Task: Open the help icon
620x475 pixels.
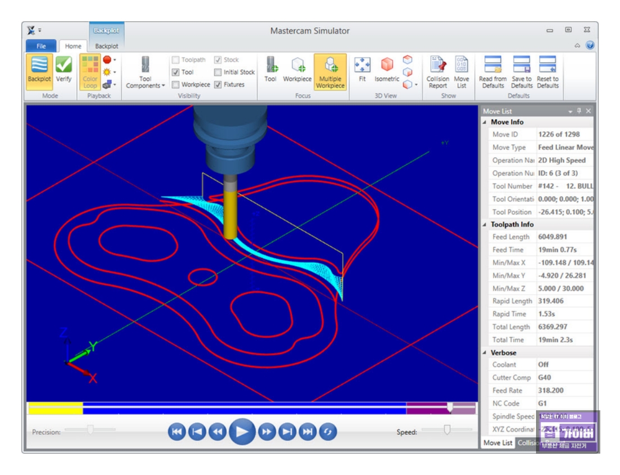Action: coord(590,45)
